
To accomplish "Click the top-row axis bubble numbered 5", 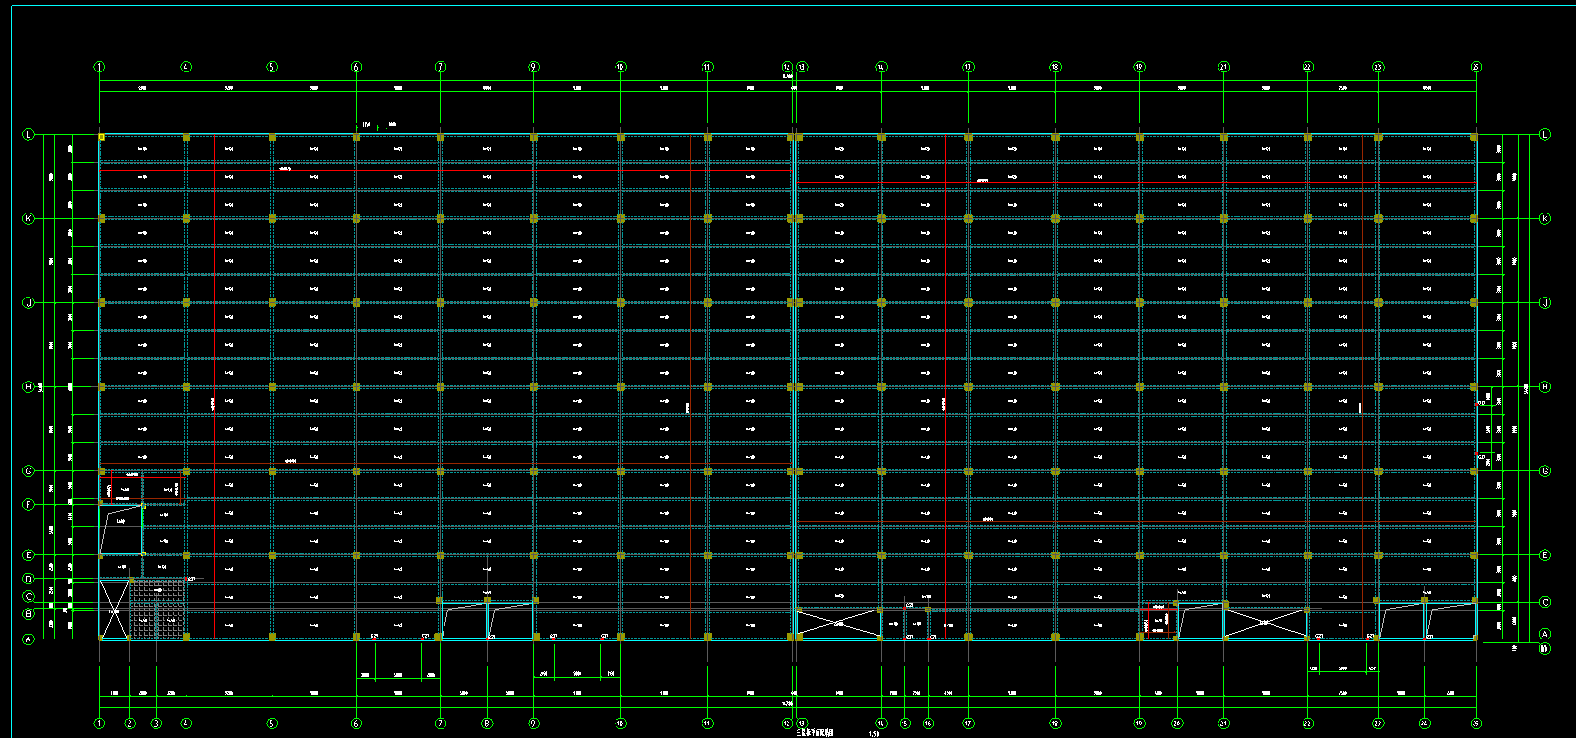I will 272,67.
